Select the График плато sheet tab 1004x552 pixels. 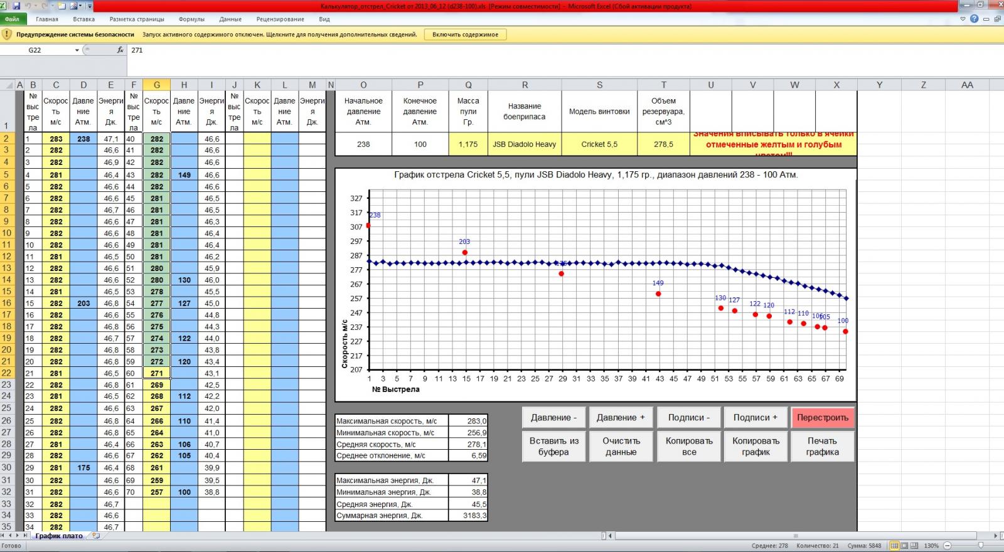click(x=59, y=536)
